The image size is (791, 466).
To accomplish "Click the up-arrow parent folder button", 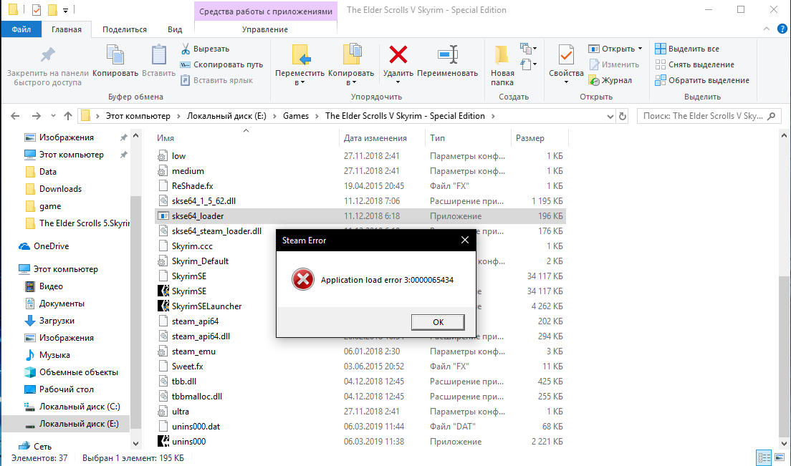I will coord(68,116).
